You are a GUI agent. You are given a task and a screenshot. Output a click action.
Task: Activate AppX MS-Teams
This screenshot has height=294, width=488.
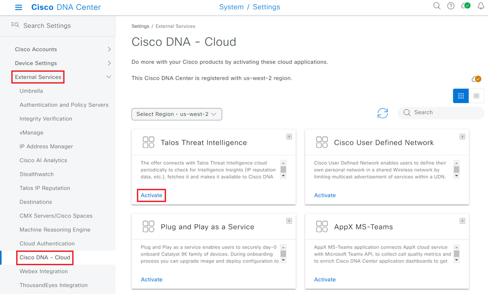coord(325,279)
